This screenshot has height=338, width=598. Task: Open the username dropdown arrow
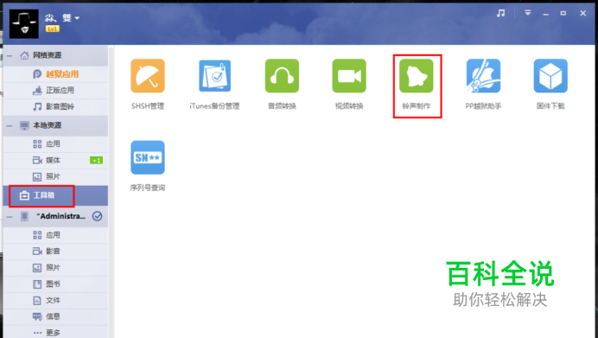click(x=77, y=18)
